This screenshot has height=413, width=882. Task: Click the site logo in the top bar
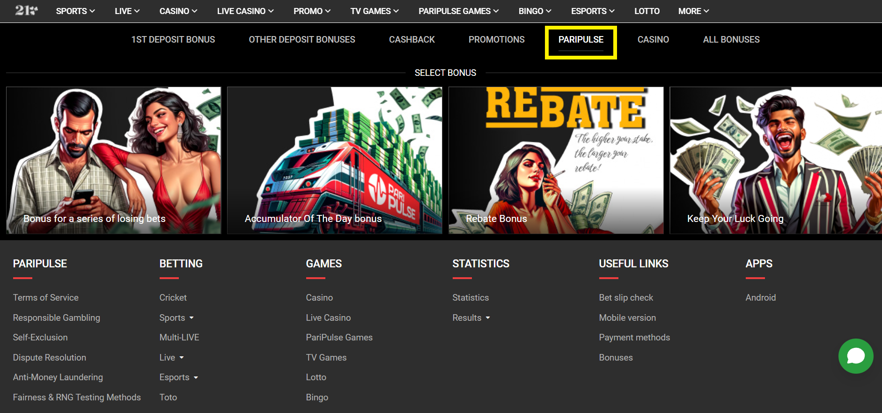click(x=26, y=10)
